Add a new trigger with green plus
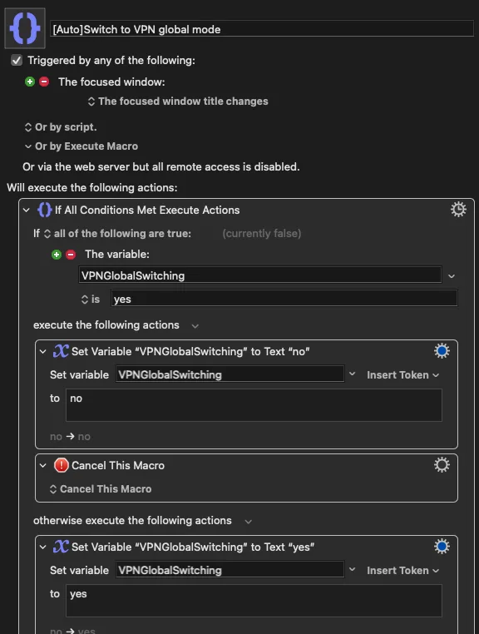Screen dimensions: 479x634 (x=30, y=82)
